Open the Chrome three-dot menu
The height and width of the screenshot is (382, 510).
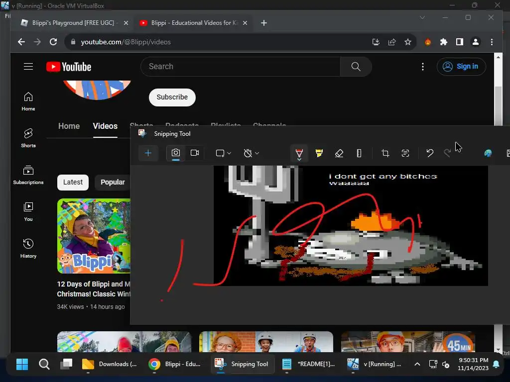point(492,42)
